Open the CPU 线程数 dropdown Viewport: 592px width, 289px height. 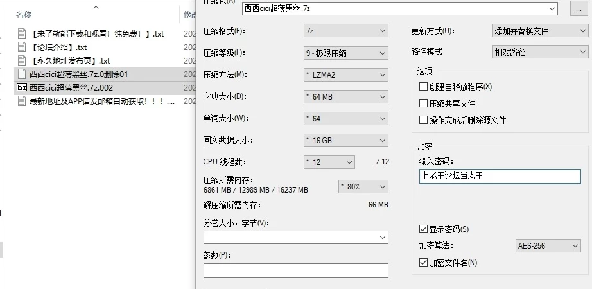[x=329, y=162]
